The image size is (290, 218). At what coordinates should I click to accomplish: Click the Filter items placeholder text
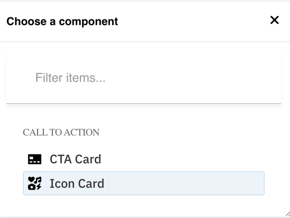70,78
